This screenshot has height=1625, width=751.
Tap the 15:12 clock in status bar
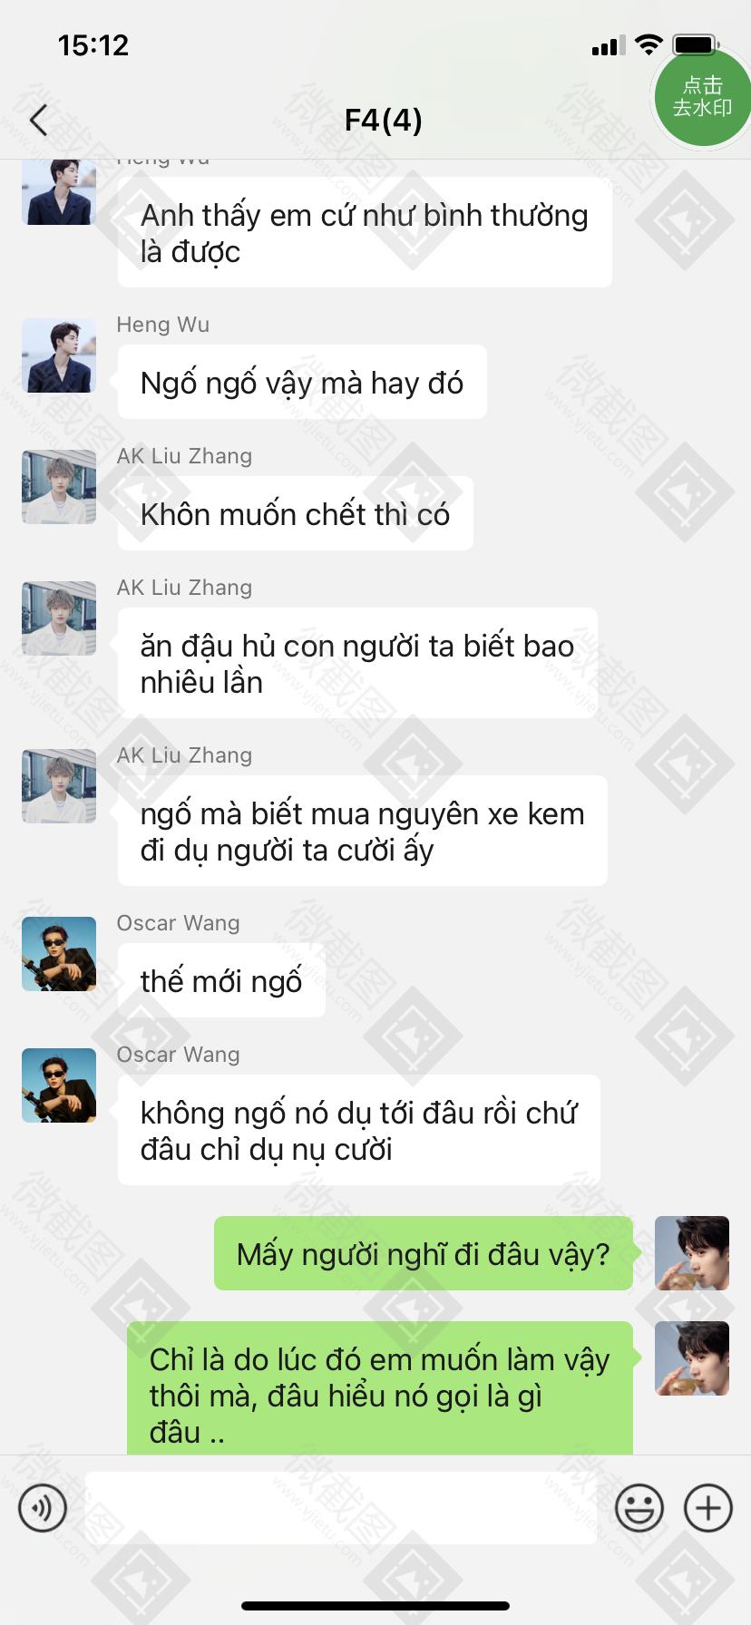(x=93, y=45)
